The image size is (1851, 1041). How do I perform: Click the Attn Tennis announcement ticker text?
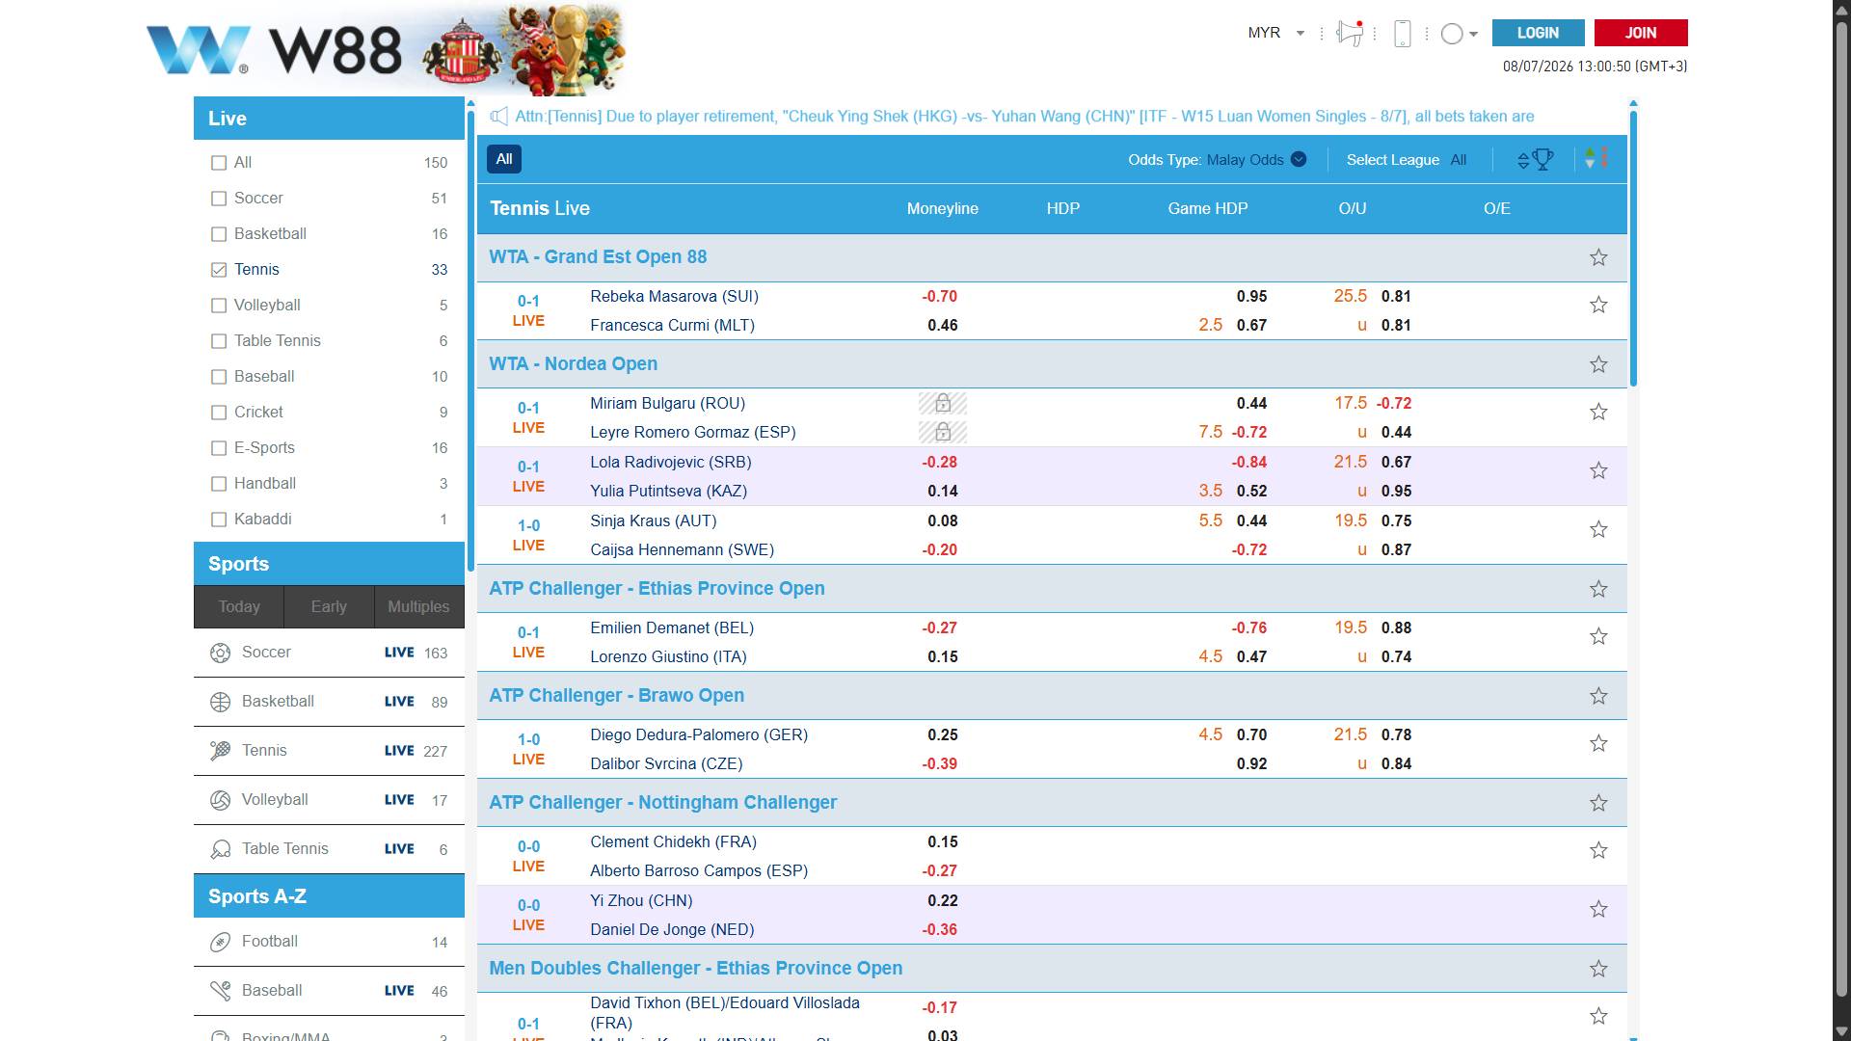point(1025,117)
